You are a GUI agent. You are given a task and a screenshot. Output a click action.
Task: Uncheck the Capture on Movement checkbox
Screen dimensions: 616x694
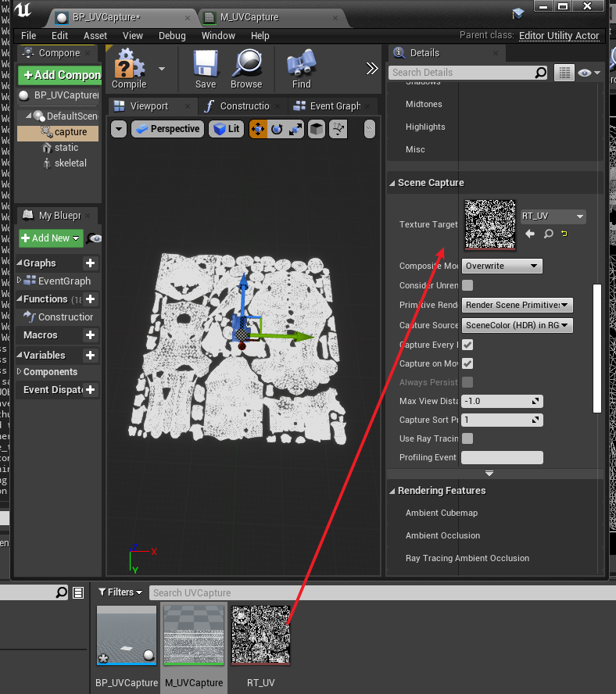coord(467,363)
